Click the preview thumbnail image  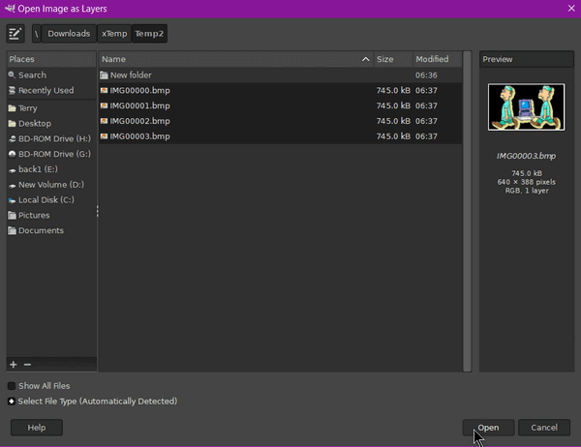point(526,107)
